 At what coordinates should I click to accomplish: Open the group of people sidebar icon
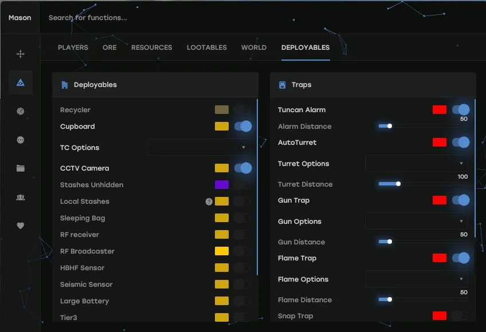pyautogui.click(x=21, y=197)
